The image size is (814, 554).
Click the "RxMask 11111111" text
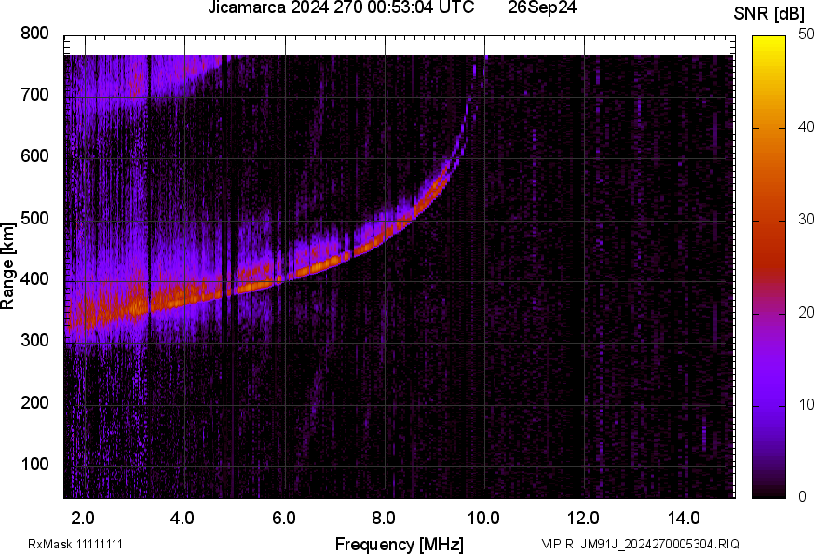pyautogui.click(x=75, y=544)
